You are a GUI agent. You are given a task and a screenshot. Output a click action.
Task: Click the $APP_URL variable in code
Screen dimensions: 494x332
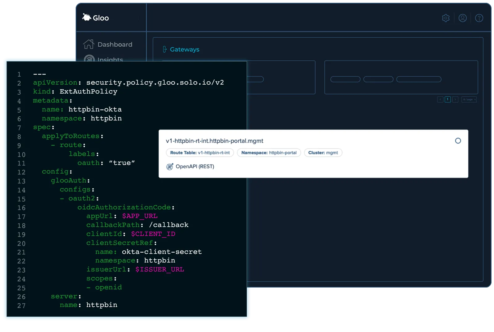pos(140,216)
